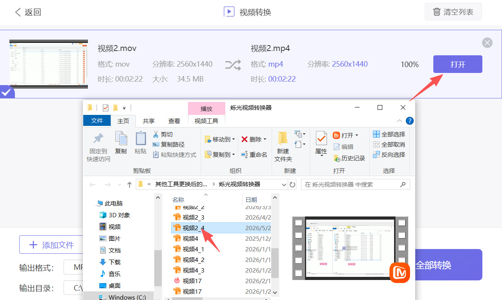
Task: Select the file 视频4_3
Action: click(x=221, y=270)
